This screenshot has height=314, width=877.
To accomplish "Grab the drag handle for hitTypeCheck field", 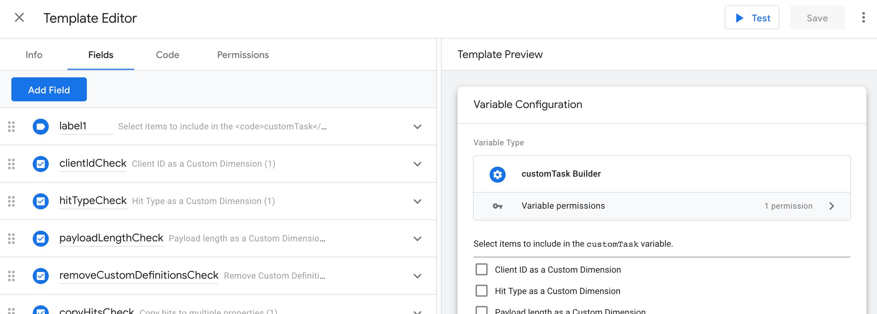I will coord(11,202).
